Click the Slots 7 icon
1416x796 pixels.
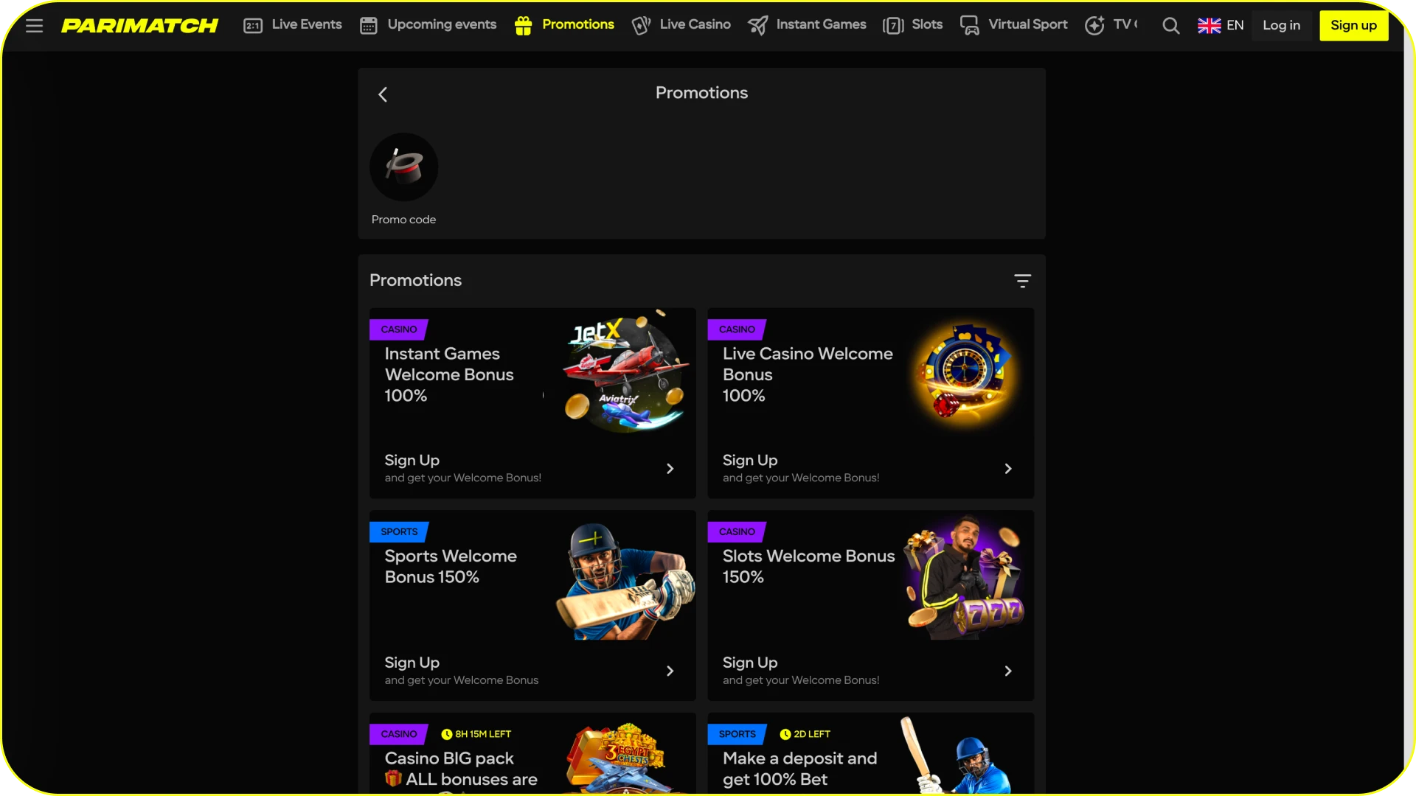coord(893,26)
